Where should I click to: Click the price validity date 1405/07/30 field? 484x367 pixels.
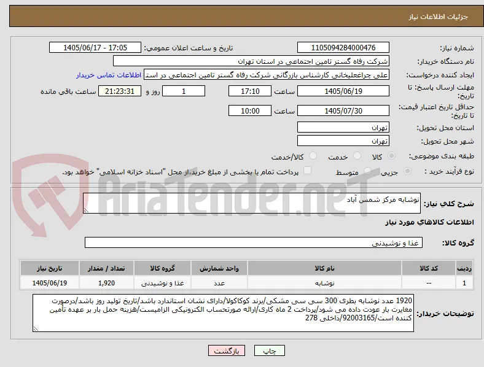(x=343, y=110)
